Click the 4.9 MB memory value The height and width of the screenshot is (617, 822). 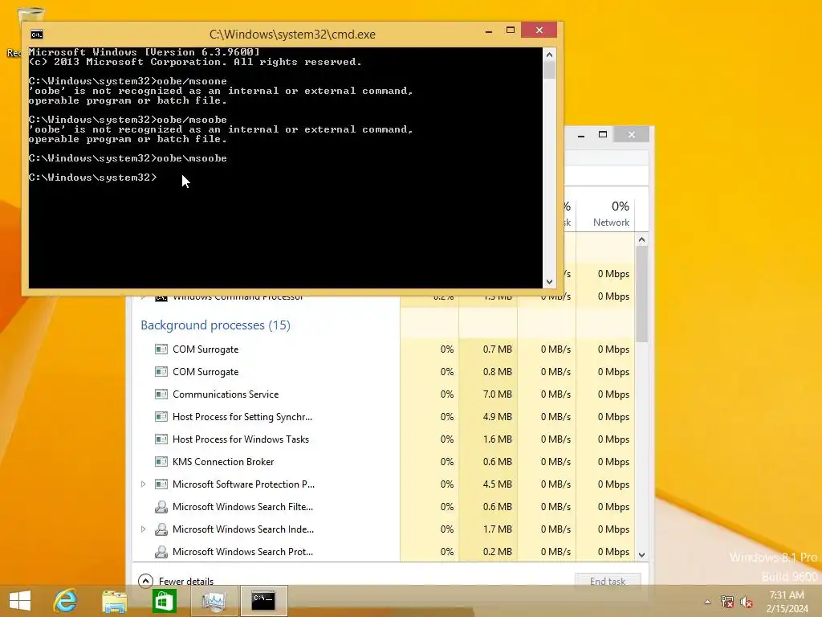(x=497, y=417)
